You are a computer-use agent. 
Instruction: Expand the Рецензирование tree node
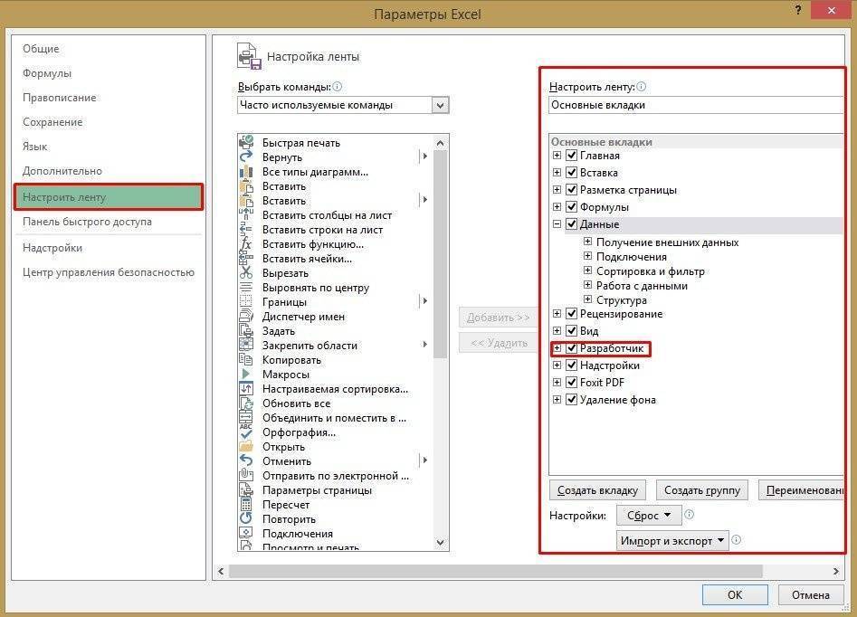tap(557, 314)
